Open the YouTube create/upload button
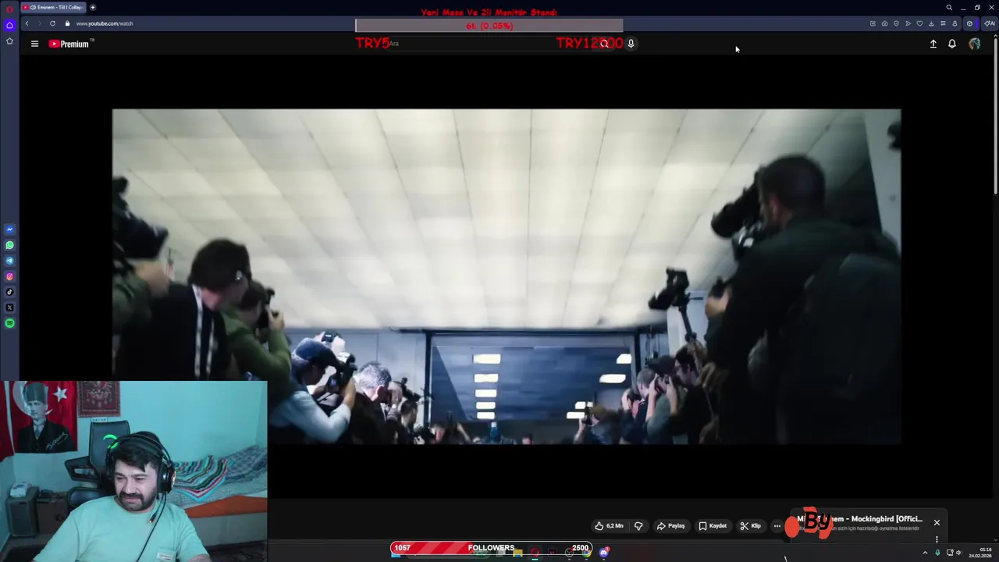999x562 pixels. [x=933, y=44]
